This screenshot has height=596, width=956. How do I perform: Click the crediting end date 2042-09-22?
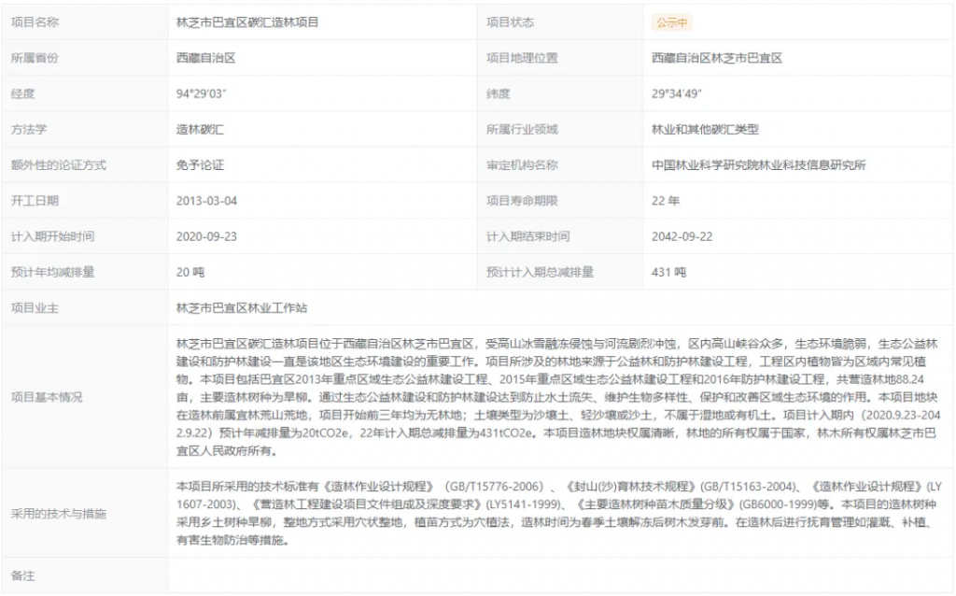click(x=682, y=236)
